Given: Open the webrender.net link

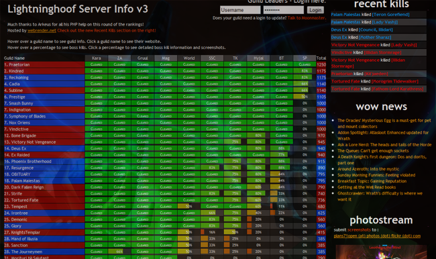Looking at the screenshot, I should point(42,31).
